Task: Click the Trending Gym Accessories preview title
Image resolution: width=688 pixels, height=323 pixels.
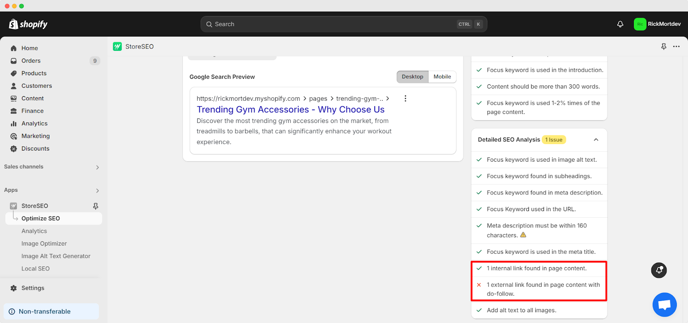Action: coord(291,110)
